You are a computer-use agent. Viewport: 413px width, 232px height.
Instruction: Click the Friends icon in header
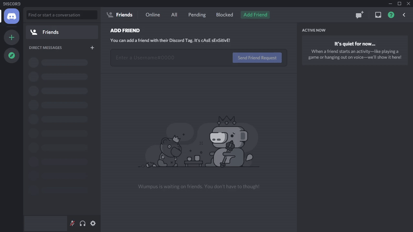[110, 15]
